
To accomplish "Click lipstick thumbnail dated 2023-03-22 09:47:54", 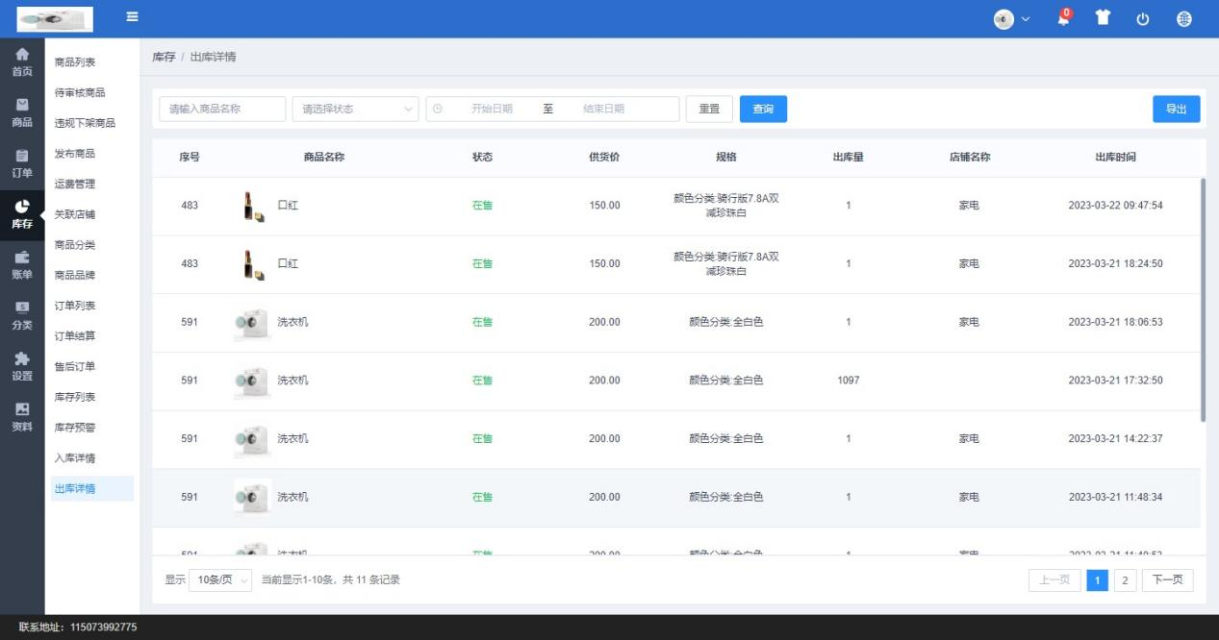I will [x=252, y=206].
